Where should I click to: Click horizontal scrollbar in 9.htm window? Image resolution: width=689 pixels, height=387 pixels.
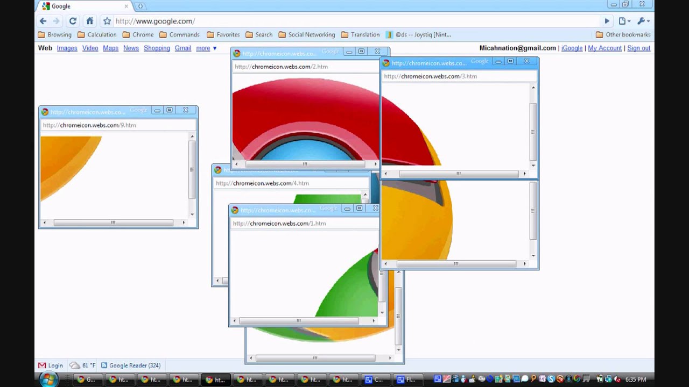[x=113, y=223]
